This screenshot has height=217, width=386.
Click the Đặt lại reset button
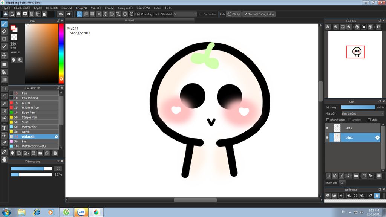point(233,14)
